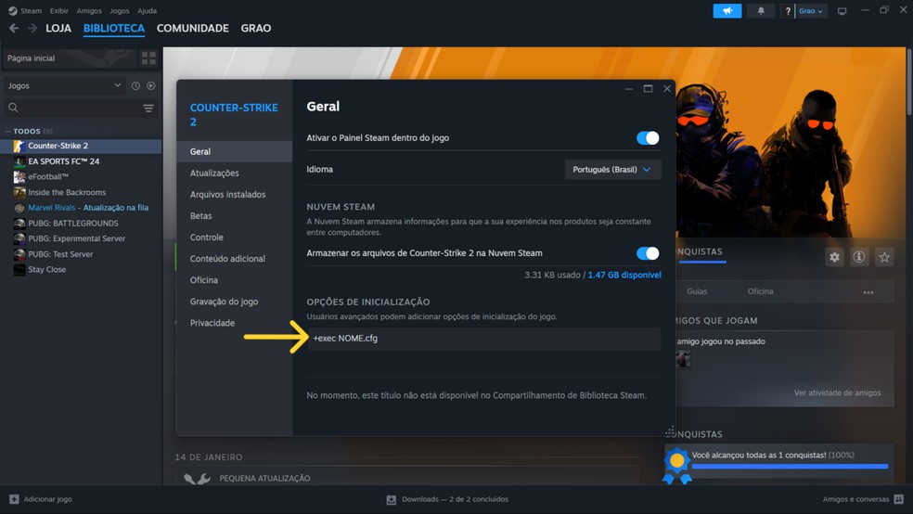Add the game to favorites with the star icon
Viewport: 913px width, 514px height.
point(884,257)
